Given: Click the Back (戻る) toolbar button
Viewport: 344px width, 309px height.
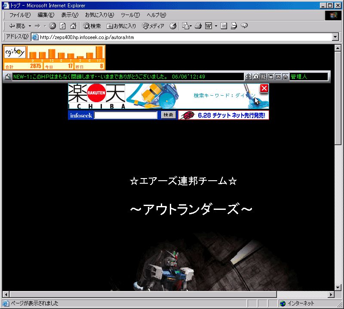Looking at the screenshot, I should click(x=17, y=26).
